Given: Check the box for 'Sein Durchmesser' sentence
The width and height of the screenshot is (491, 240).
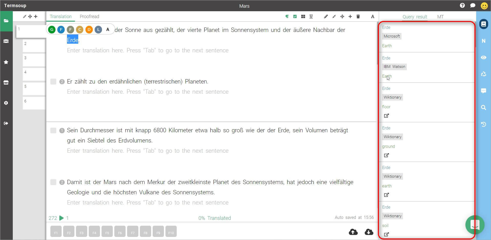Looking at the screenshot, I should [53, 130].
